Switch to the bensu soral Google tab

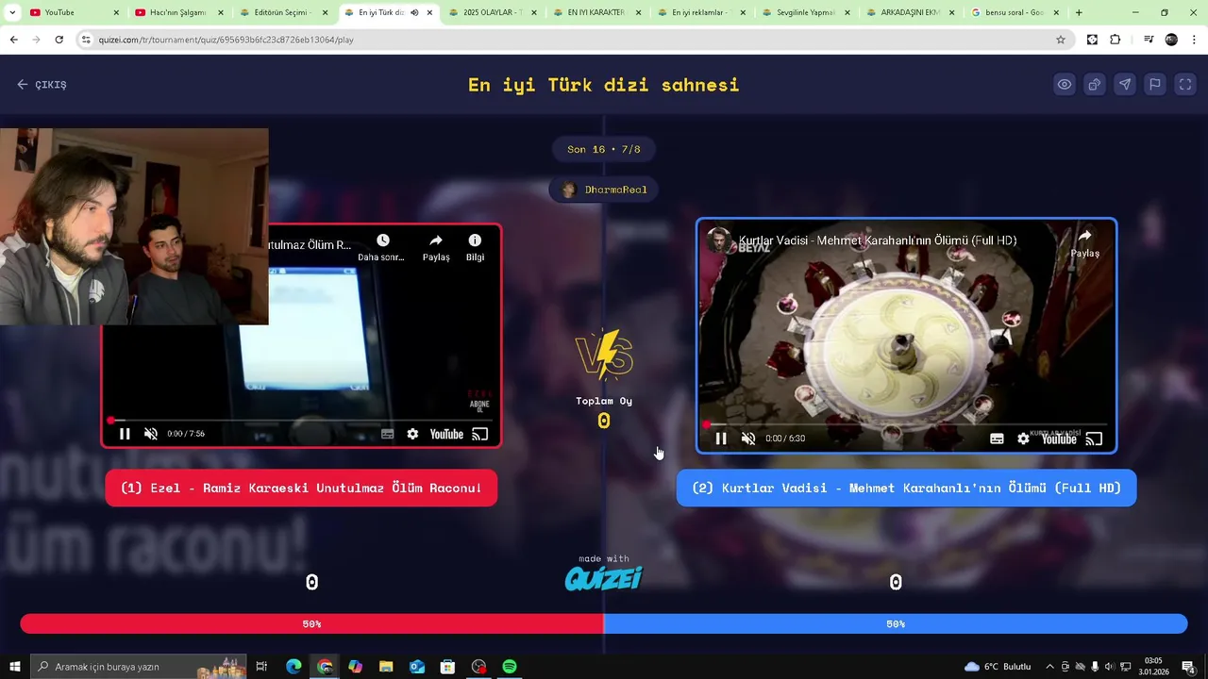[x=1014, y=12]
